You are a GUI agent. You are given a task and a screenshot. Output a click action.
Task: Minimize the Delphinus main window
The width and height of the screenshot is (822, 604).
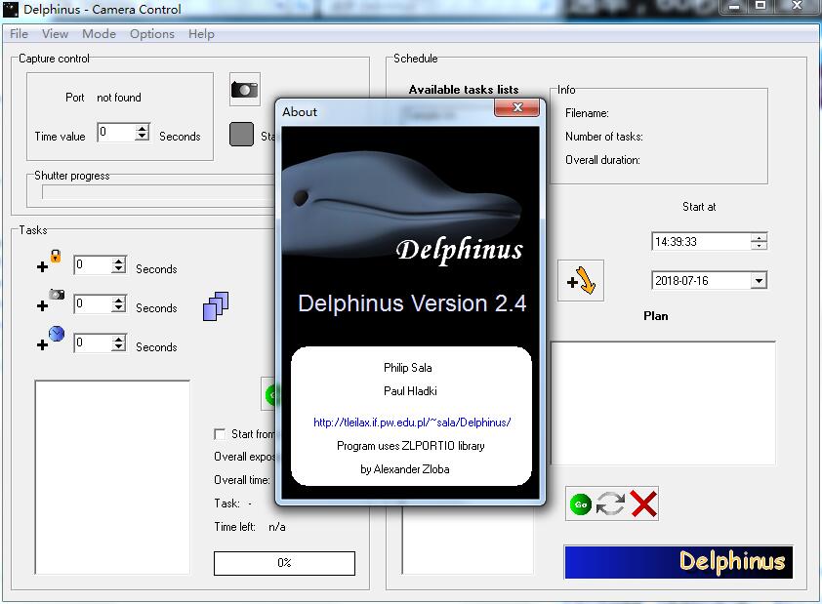pyautogui.click(x=734, y=6)
